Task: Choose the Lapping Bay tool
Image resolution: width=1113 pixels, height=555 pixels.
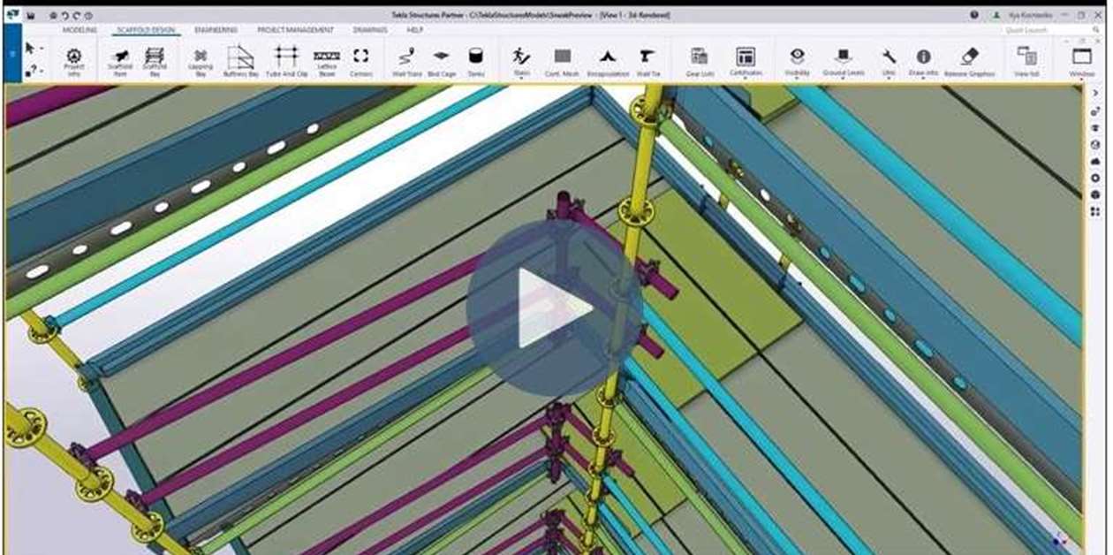Action: click(x=201, y=62)
